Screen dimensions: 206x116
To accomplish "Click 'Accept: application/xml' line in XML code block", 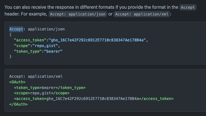I will point(36,76).
